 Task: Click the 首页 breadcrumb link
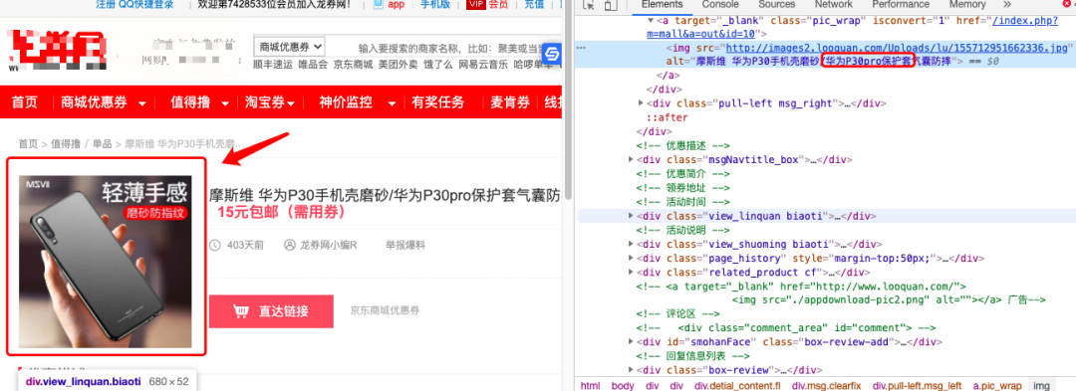tap(28, 144)
